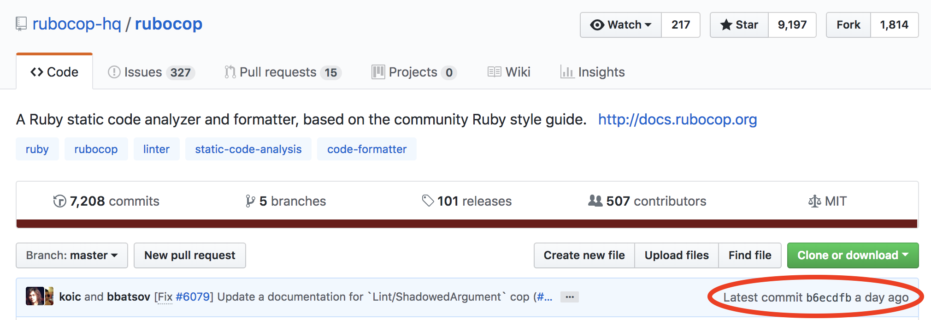This screenshot has width=931, height=320.
Task: Click the repository book icon
Action: click(21, 24)
